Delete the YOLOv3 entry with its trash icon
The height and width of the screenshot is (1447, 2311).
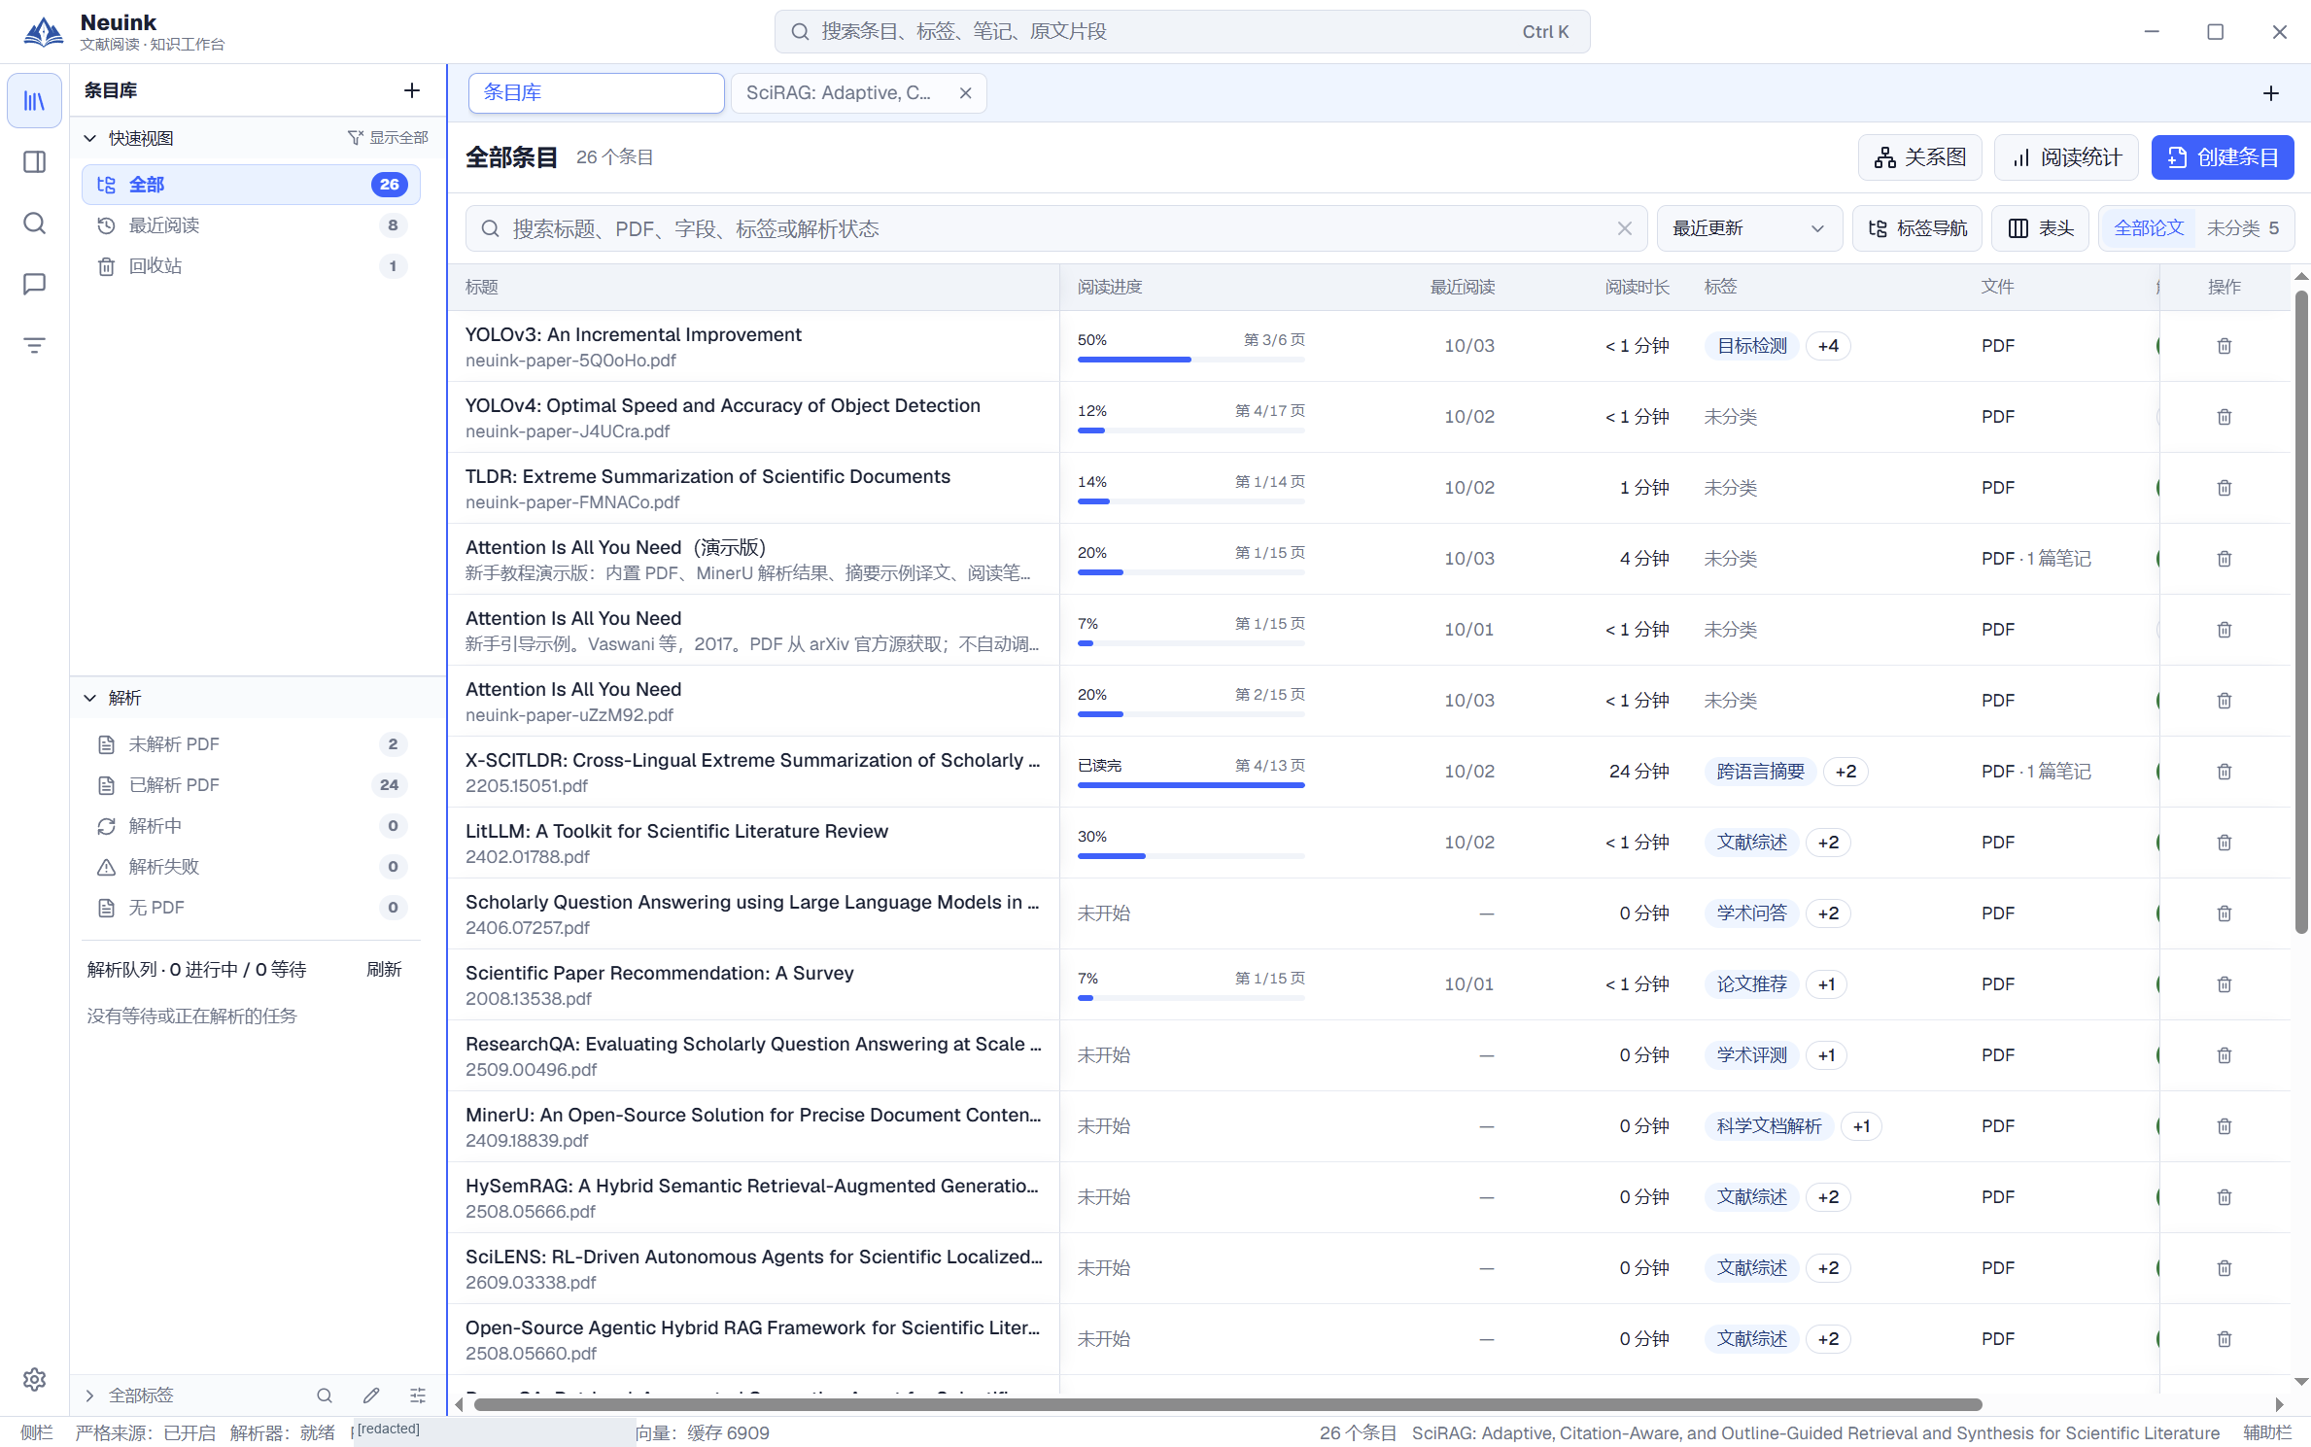(x=2224, y=346)
